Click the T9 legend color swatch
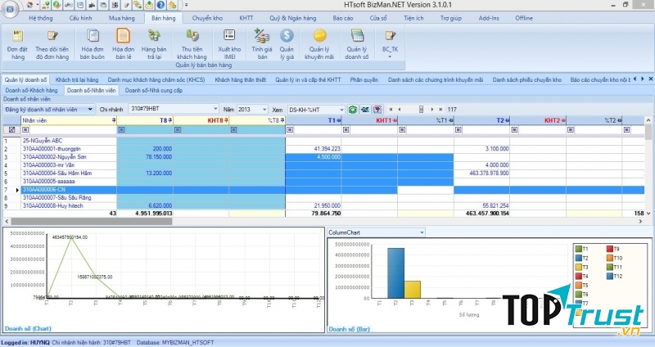This screenshot has width=655, height=347. pos(610,249)
